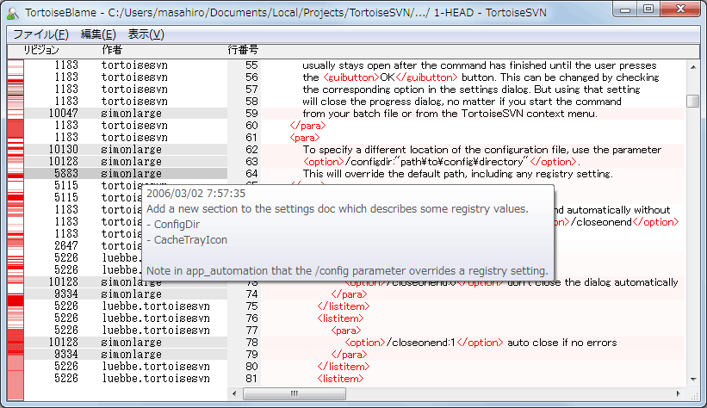Click the horizontal scrollbar thumb
The width and height of the screenshot is (707, 408).
[295, 393]
